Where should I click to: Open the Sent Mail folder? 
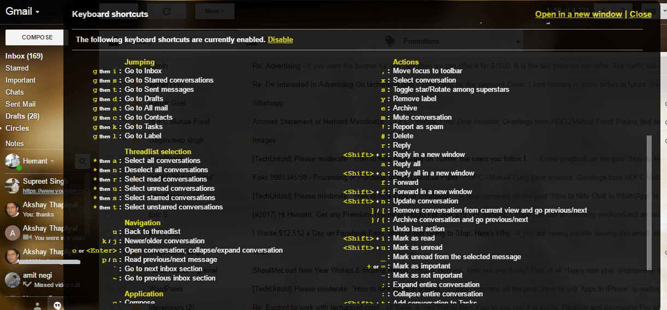point(20,104)
